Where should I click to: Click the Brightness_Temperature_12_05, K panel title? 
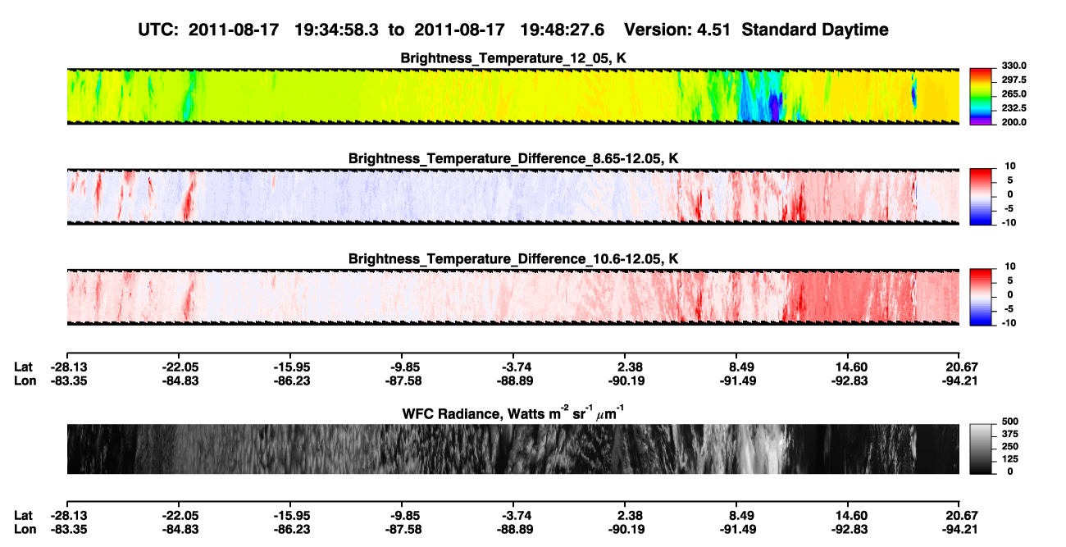click(x=513, y=58)
